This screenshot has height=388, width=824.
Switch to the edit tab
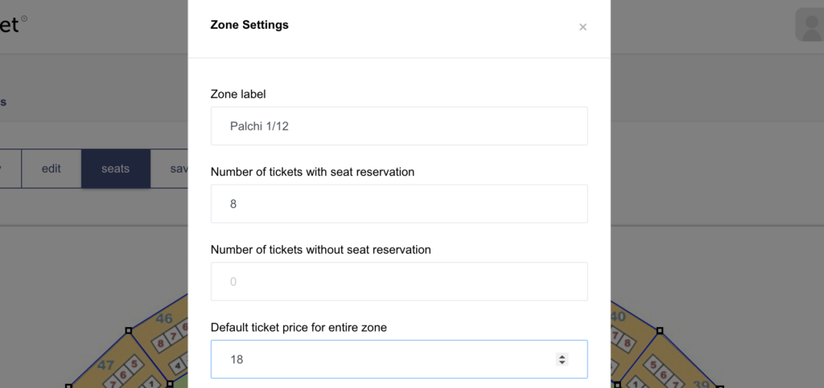pyautogui.click(x=51, y=169)
